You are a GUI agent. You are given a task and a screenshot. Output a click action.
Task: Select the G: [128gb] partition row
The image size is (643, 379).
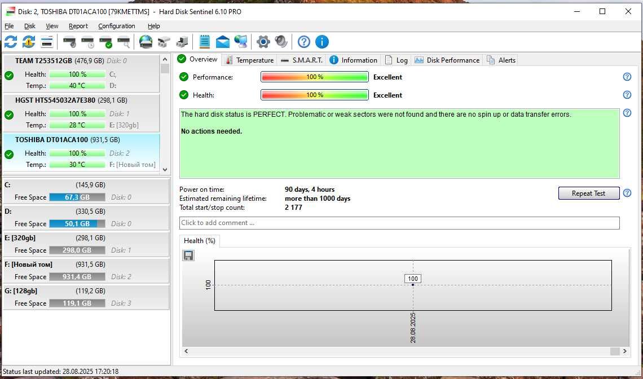tap(86, 297)
